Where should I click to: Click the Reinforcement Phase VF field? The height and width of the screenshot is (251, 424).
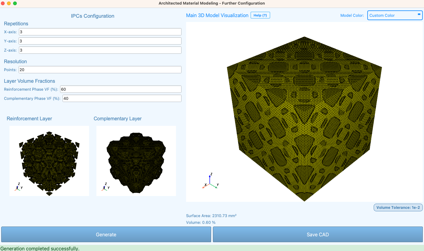point(121,89)
